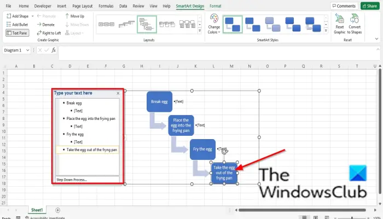Click the Demote button
Viewport: 383px width, 219px height.
click(x=45, y=25)
